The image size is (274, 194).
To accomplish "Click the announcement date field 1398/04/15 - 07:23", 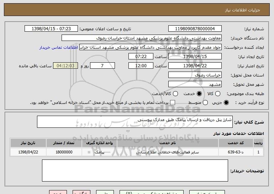I will [x=51, y=29].
